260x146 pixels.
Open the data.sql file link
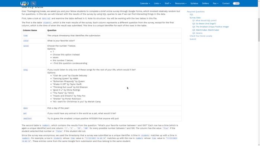(x=46, y=19)
